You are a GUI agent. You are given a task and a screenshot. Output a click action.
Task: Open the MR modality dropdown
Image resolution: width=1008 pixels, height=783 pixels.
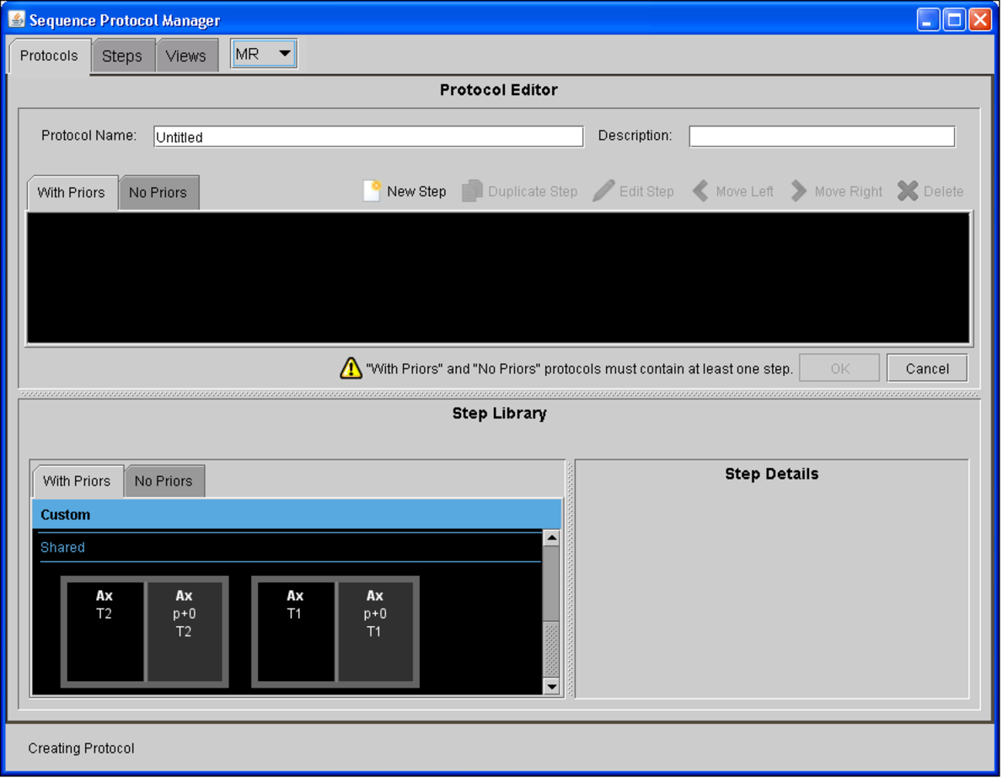click(x=264, y=54)
